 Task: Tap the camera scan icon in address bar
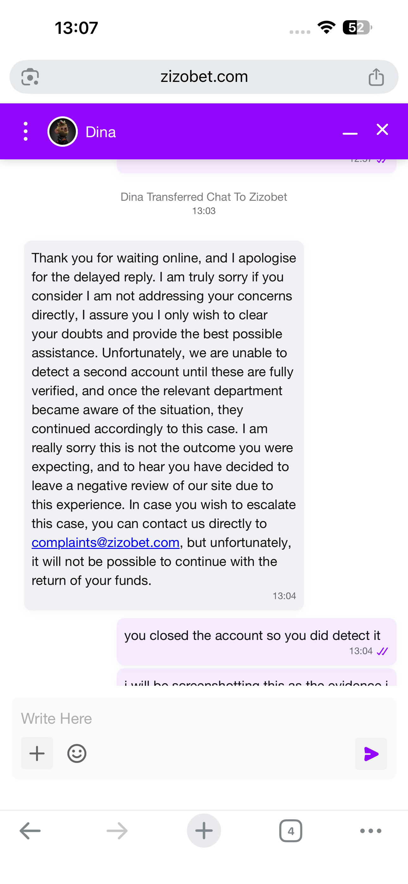pyautogui.click(x=30, y=77)
